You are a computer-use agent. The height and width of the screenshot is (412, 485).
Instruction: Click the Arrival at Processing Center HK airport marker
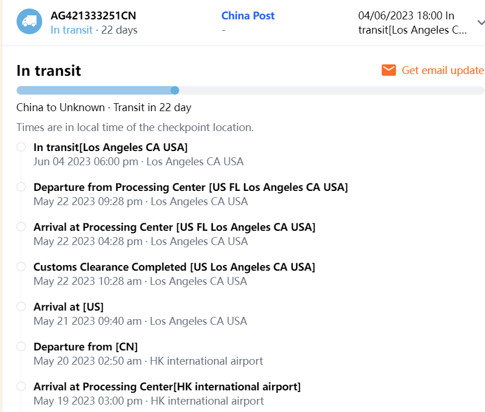pyautogui.click(x=21, y=386)
